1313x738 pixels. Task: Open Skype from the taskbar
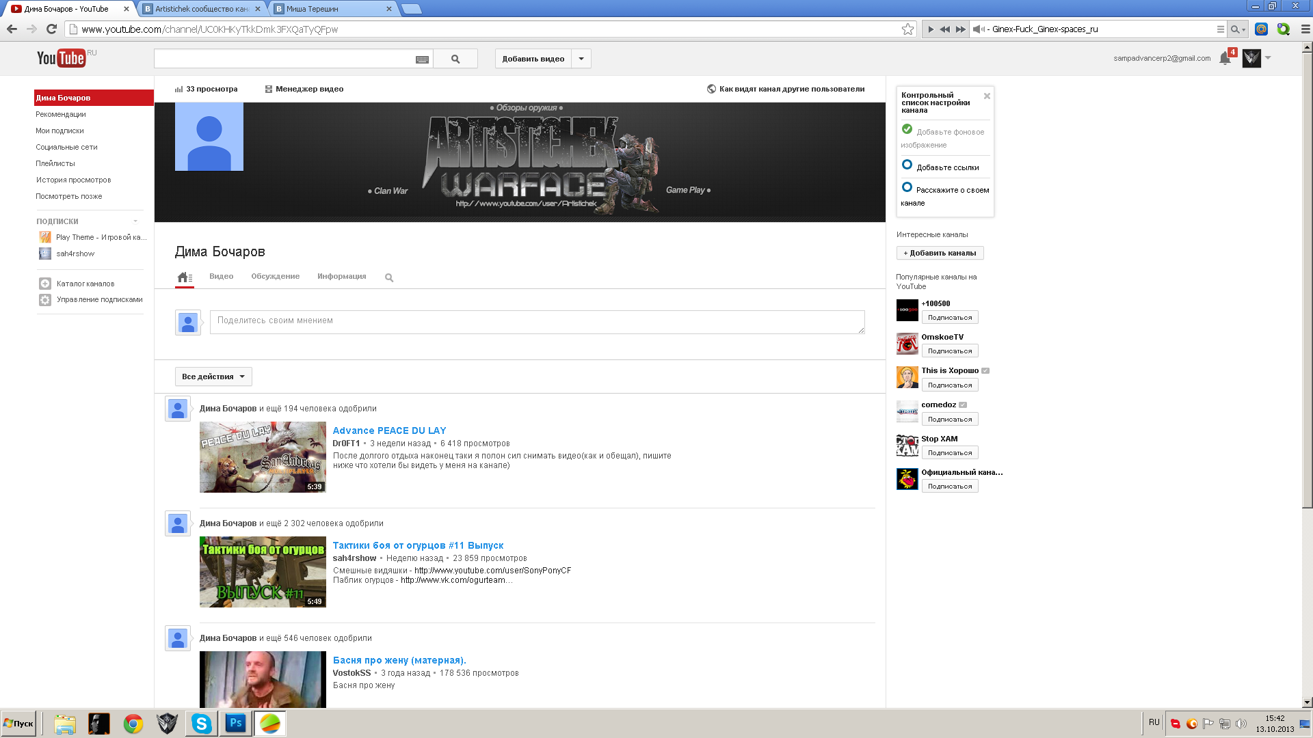click(x=202, y=724)
